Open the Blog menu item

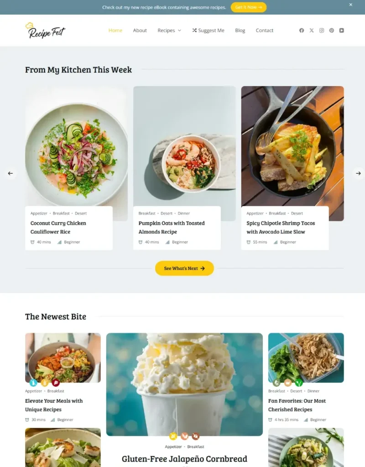tap(240, 31)
